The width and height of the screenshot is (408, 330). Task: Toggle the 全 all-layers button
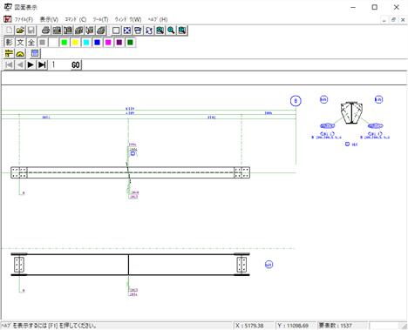tap(31, 43)
